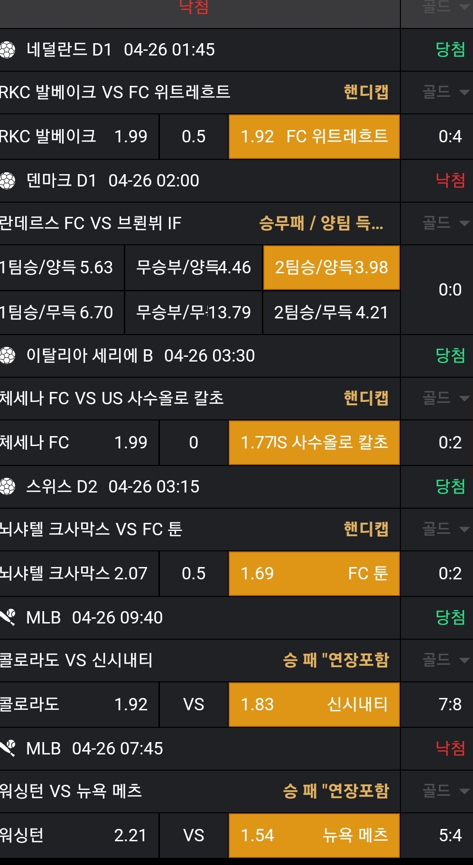Select FC 툰 1.69 handicap bet

click(314, 574)
